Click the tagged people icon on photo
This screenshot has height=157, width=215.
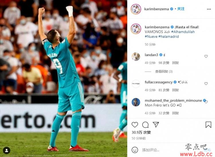(x=6, y=150)
